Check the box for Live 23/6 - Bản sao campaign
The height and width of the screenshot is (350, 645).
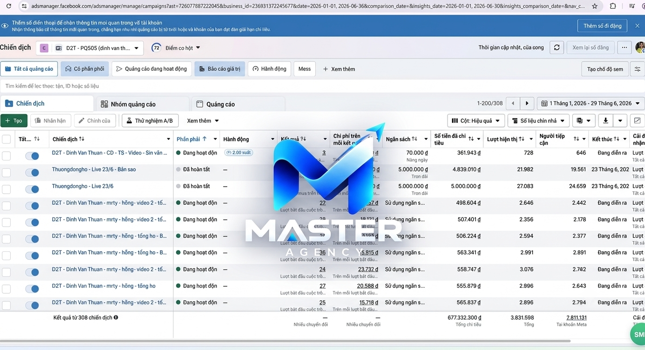pyautogui.click(x=7, y=172)
